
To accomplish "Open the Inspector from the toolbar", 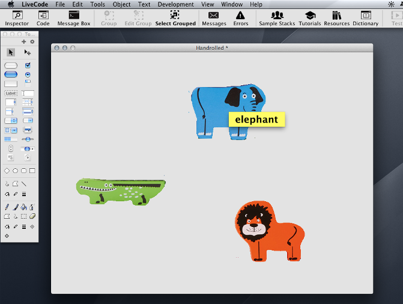I will coord(17,18).
